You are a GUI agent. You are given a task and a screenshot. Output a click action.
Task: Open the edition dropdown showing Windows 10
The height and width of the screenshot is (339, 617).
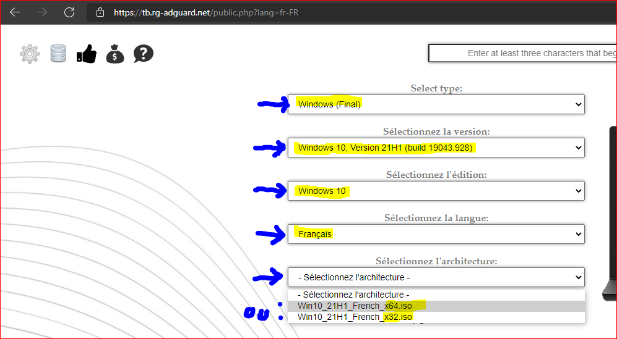pos(436,191)
